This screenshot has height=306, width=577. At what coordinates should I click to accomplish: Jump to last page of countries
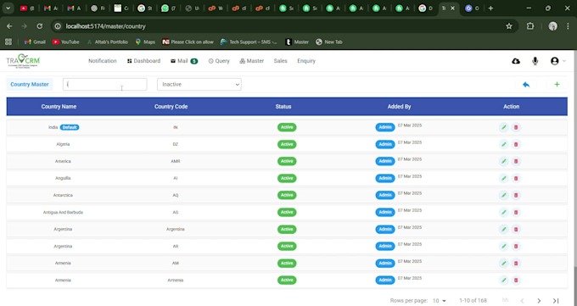click(x=556, y=301)
